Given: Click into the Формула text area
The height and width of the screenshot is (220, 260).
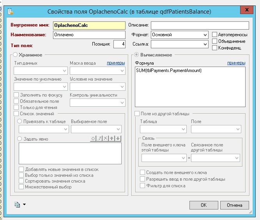Looking at the screenshot, I should click(x=190, y=88).
